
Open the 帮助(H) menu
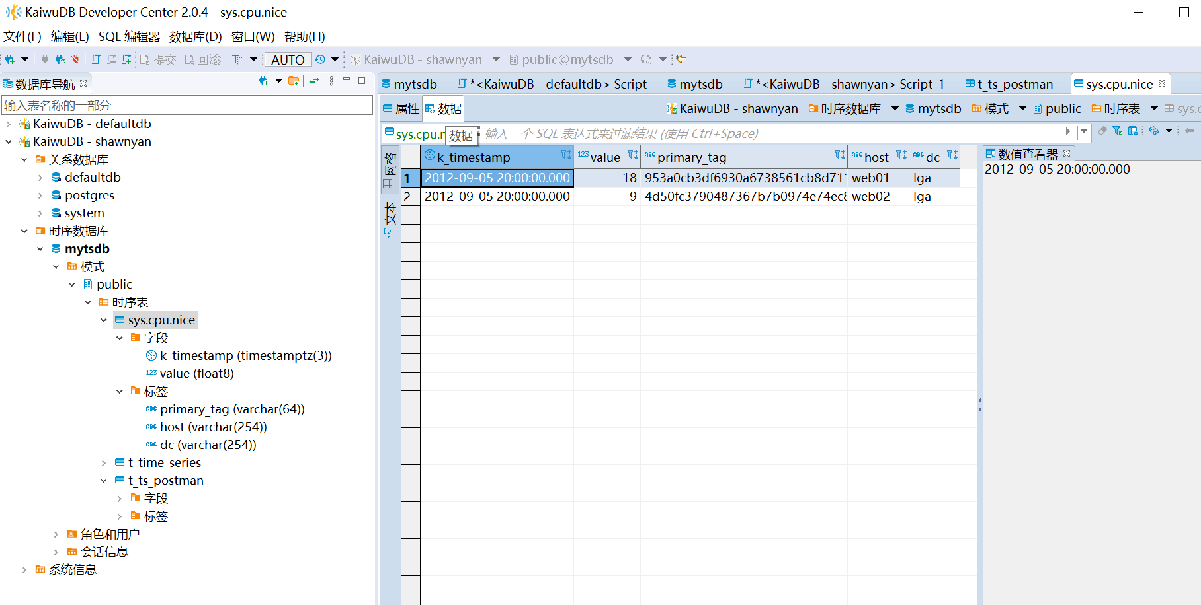click(305, 37)
